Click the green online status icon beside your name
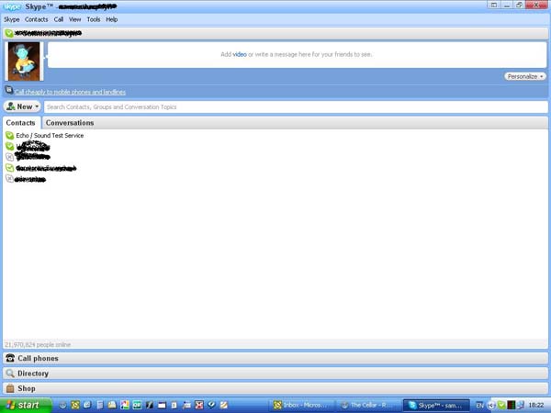 (9, 33)
